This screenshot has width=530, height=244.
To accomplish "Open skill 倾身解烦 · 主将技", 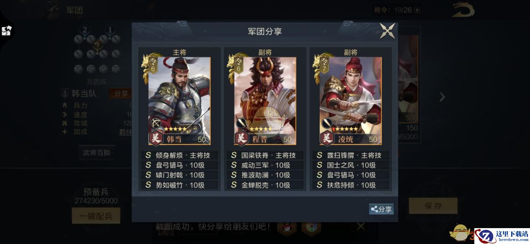I will pyautogui.click(x=180, y=155).
